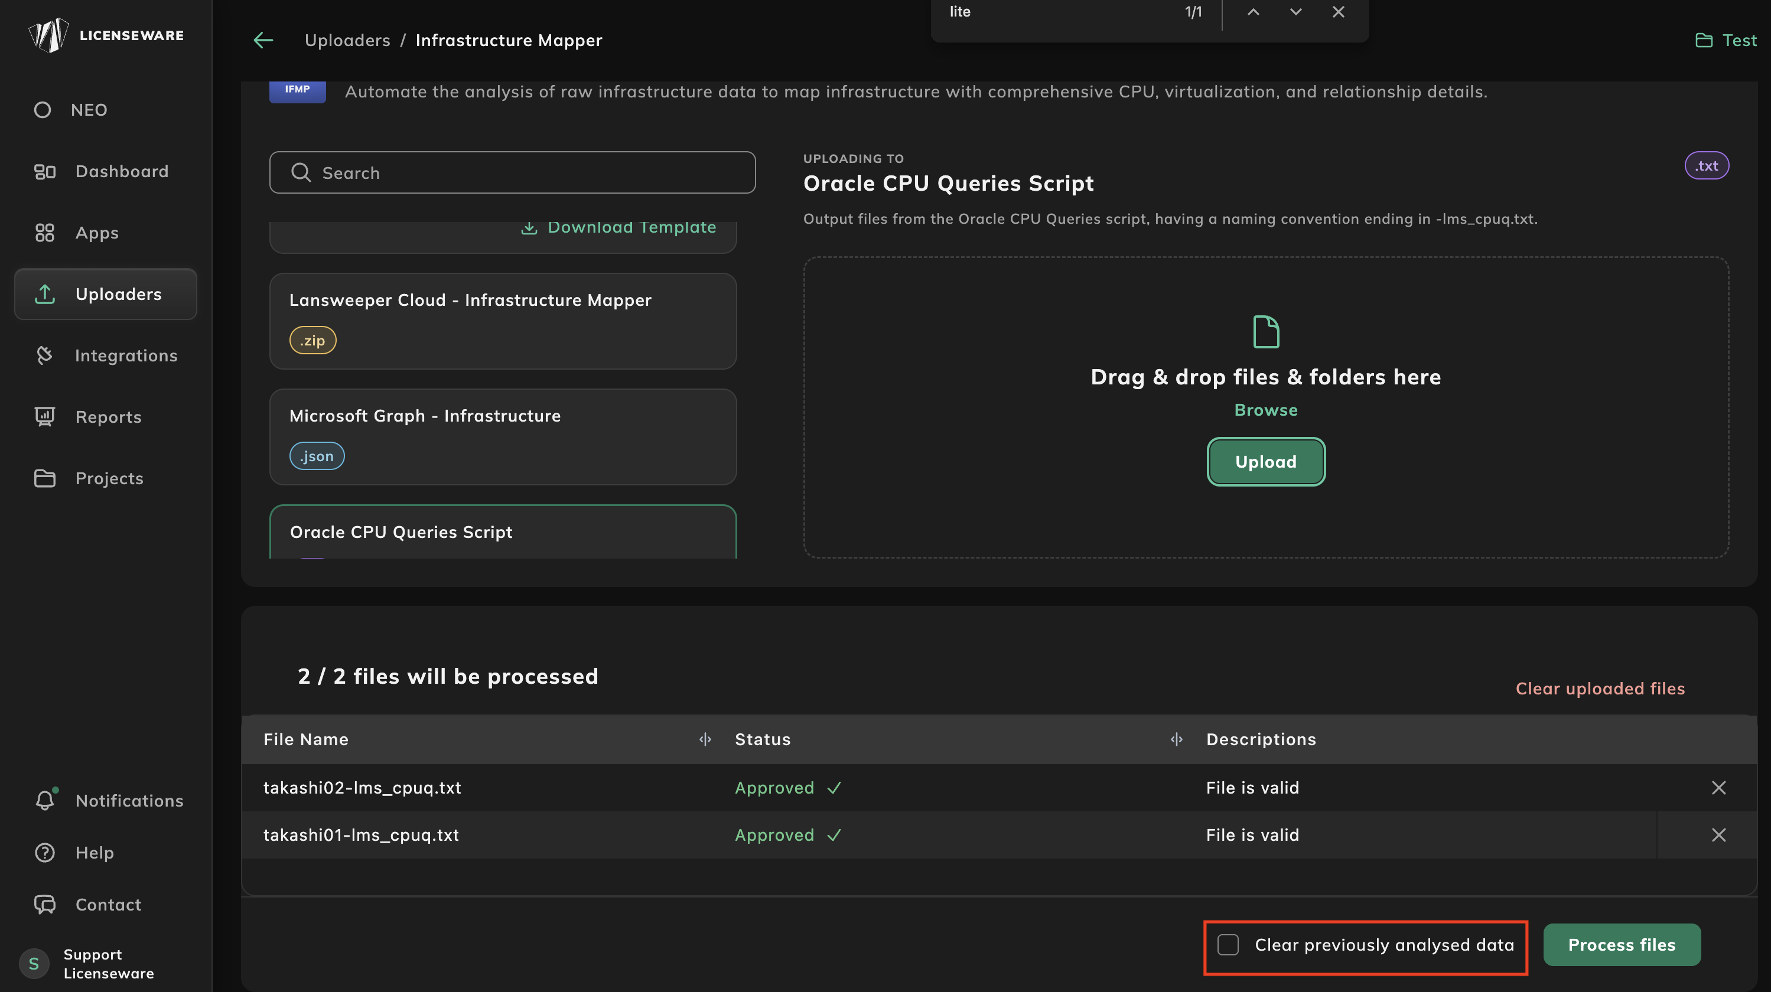Screen dimensions: 1771x992
Task: Remove takashi02-lms_cpuq.txt from the list
Action: [x=1718, y=787]
